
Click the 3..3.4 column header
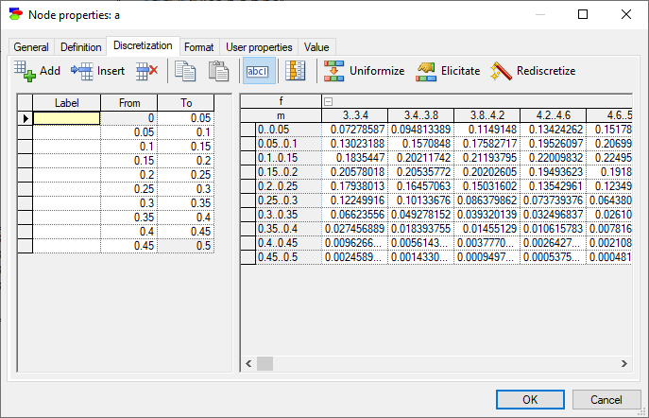click(354, 115)
